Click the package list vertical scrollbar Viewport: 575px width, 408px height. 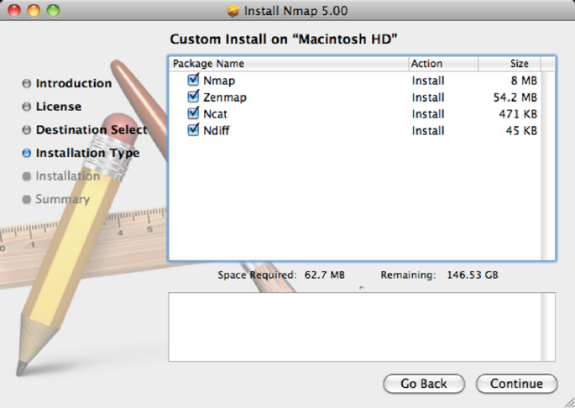pyautogui.click(x=548, y=165)
